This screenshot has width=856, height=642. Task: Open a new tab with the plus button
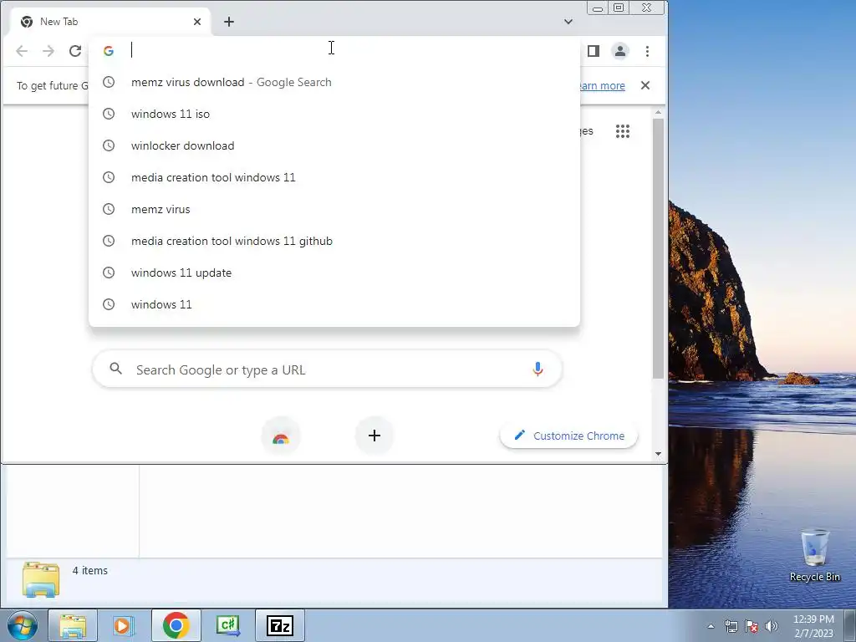229,21
